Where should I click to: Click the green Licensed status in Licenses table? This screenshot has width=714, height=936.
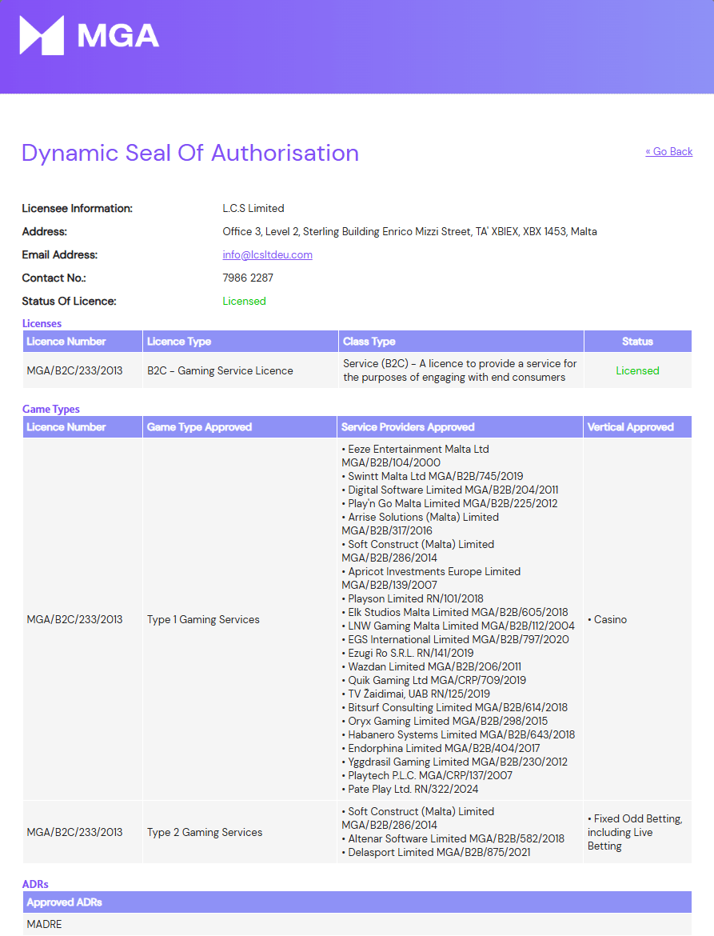[637, 370]
